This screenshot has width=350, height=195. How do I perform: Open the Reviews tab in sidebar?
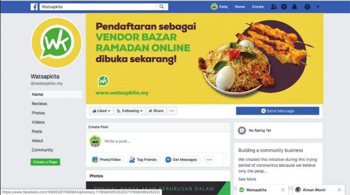tap(39, 104)
